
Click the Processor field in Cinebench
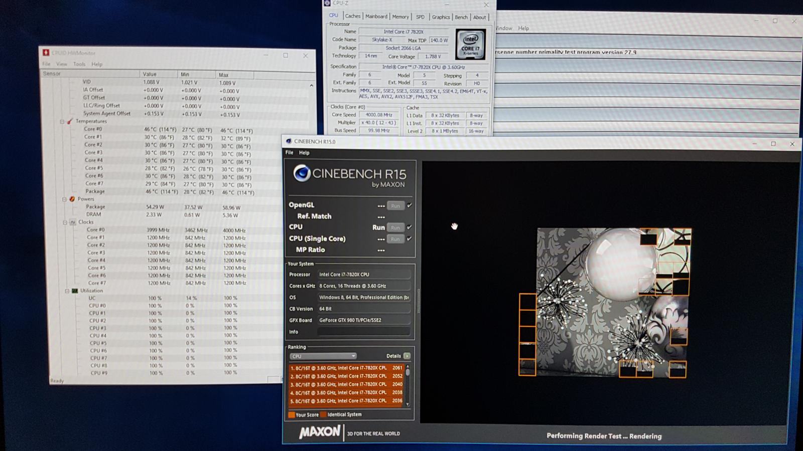[x=364, y=275]
